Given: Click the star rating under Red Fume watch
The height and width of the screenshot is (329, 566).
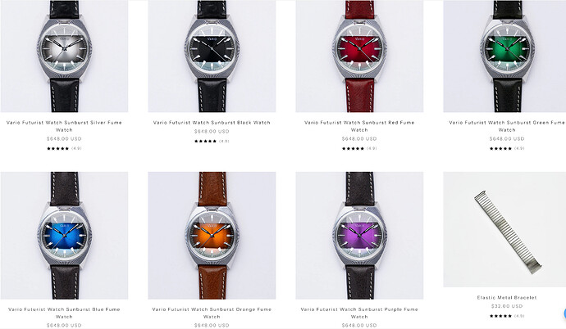Looking at the screenshot, I should [359, 148].
